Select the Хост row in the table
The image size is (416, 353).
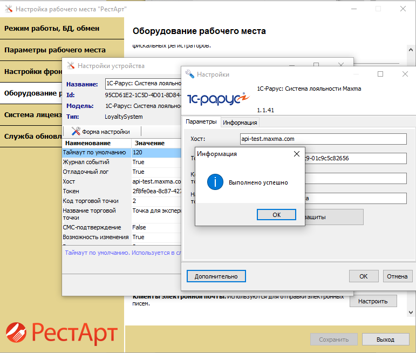click(x=121, y=181)
